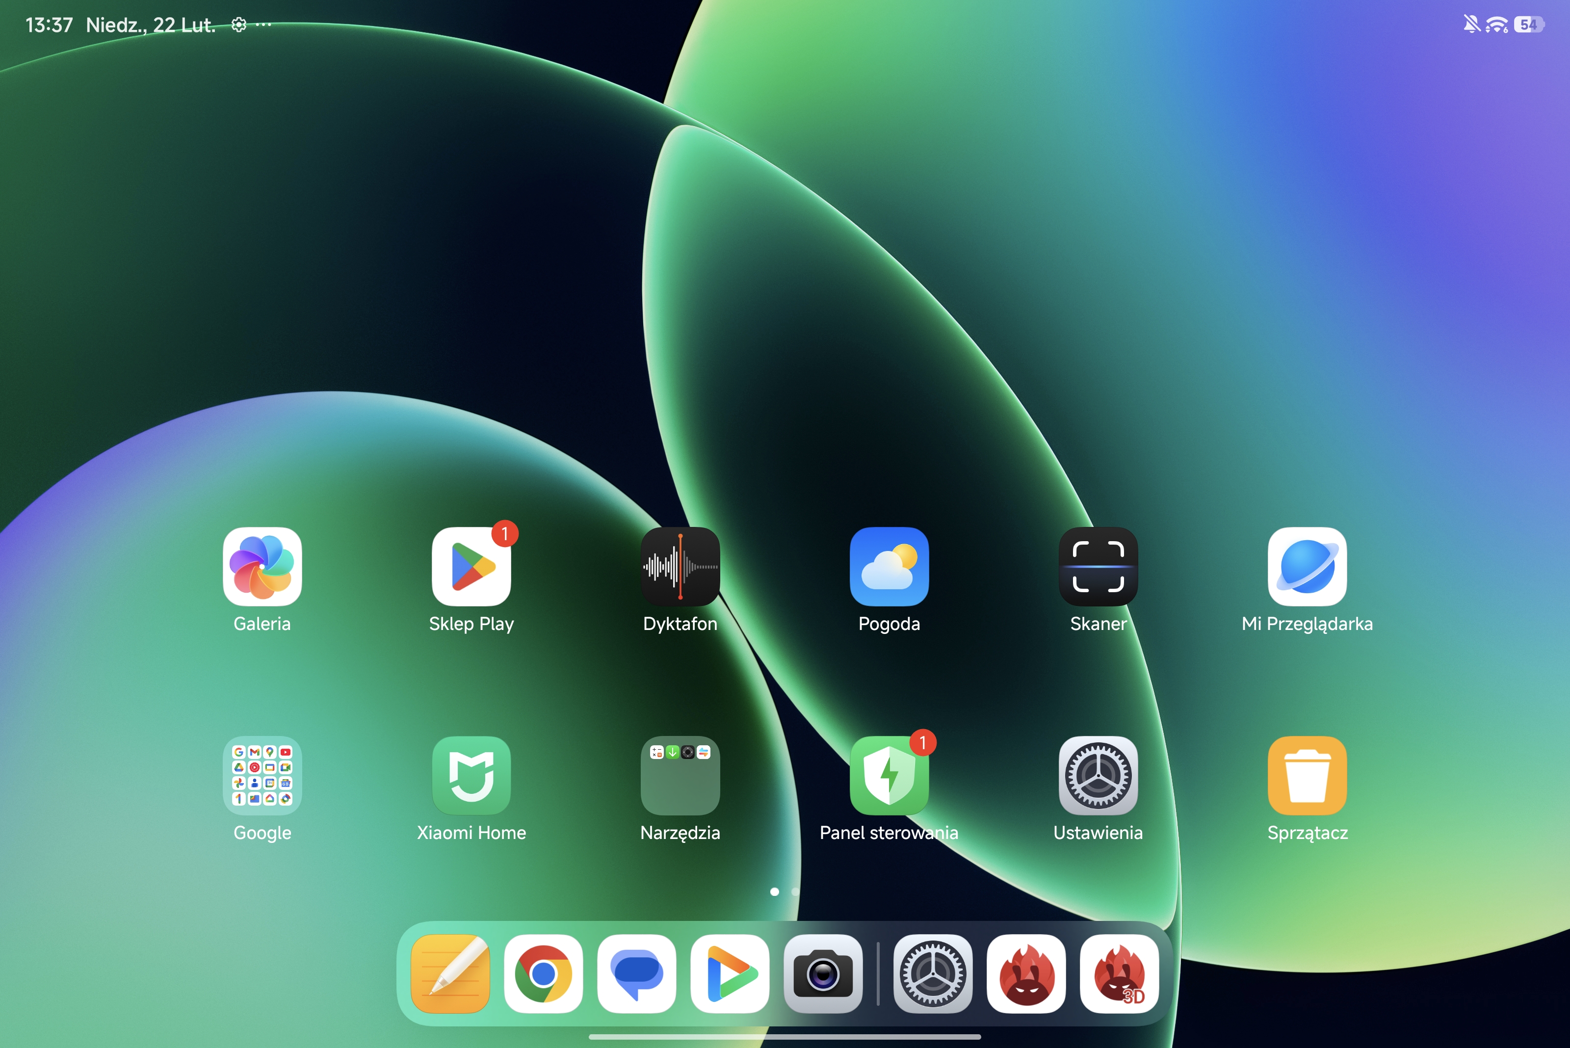The width and height of the screenshot is (1570, 1048).
Task: Launch Chrome from the dock
Action: (543, 973)
